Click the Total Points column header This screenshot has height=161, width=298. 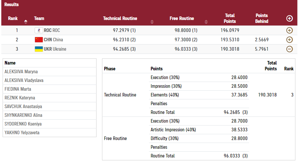pyautogui.click(x=230, y=18)
